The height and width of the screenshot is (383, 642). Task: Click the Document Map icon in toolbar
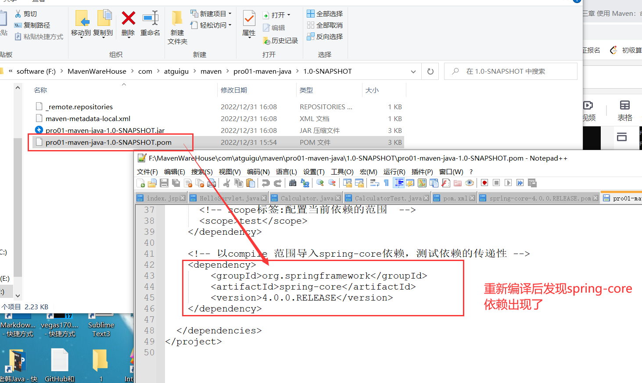click(422, 183)
